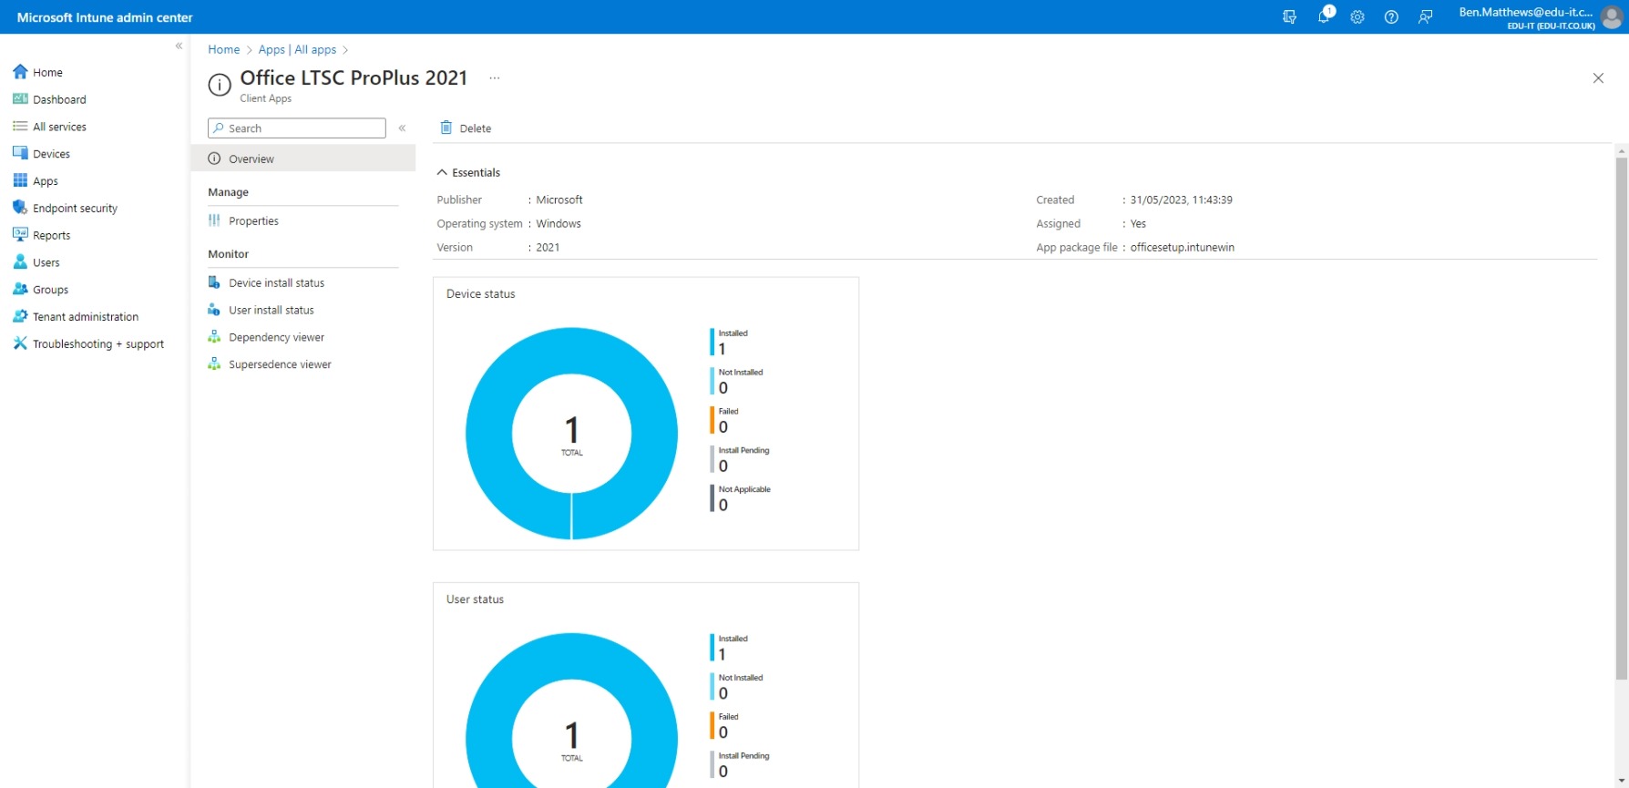
Task: Open settings gear icon in header
Action: click(x=1357, y=16)
